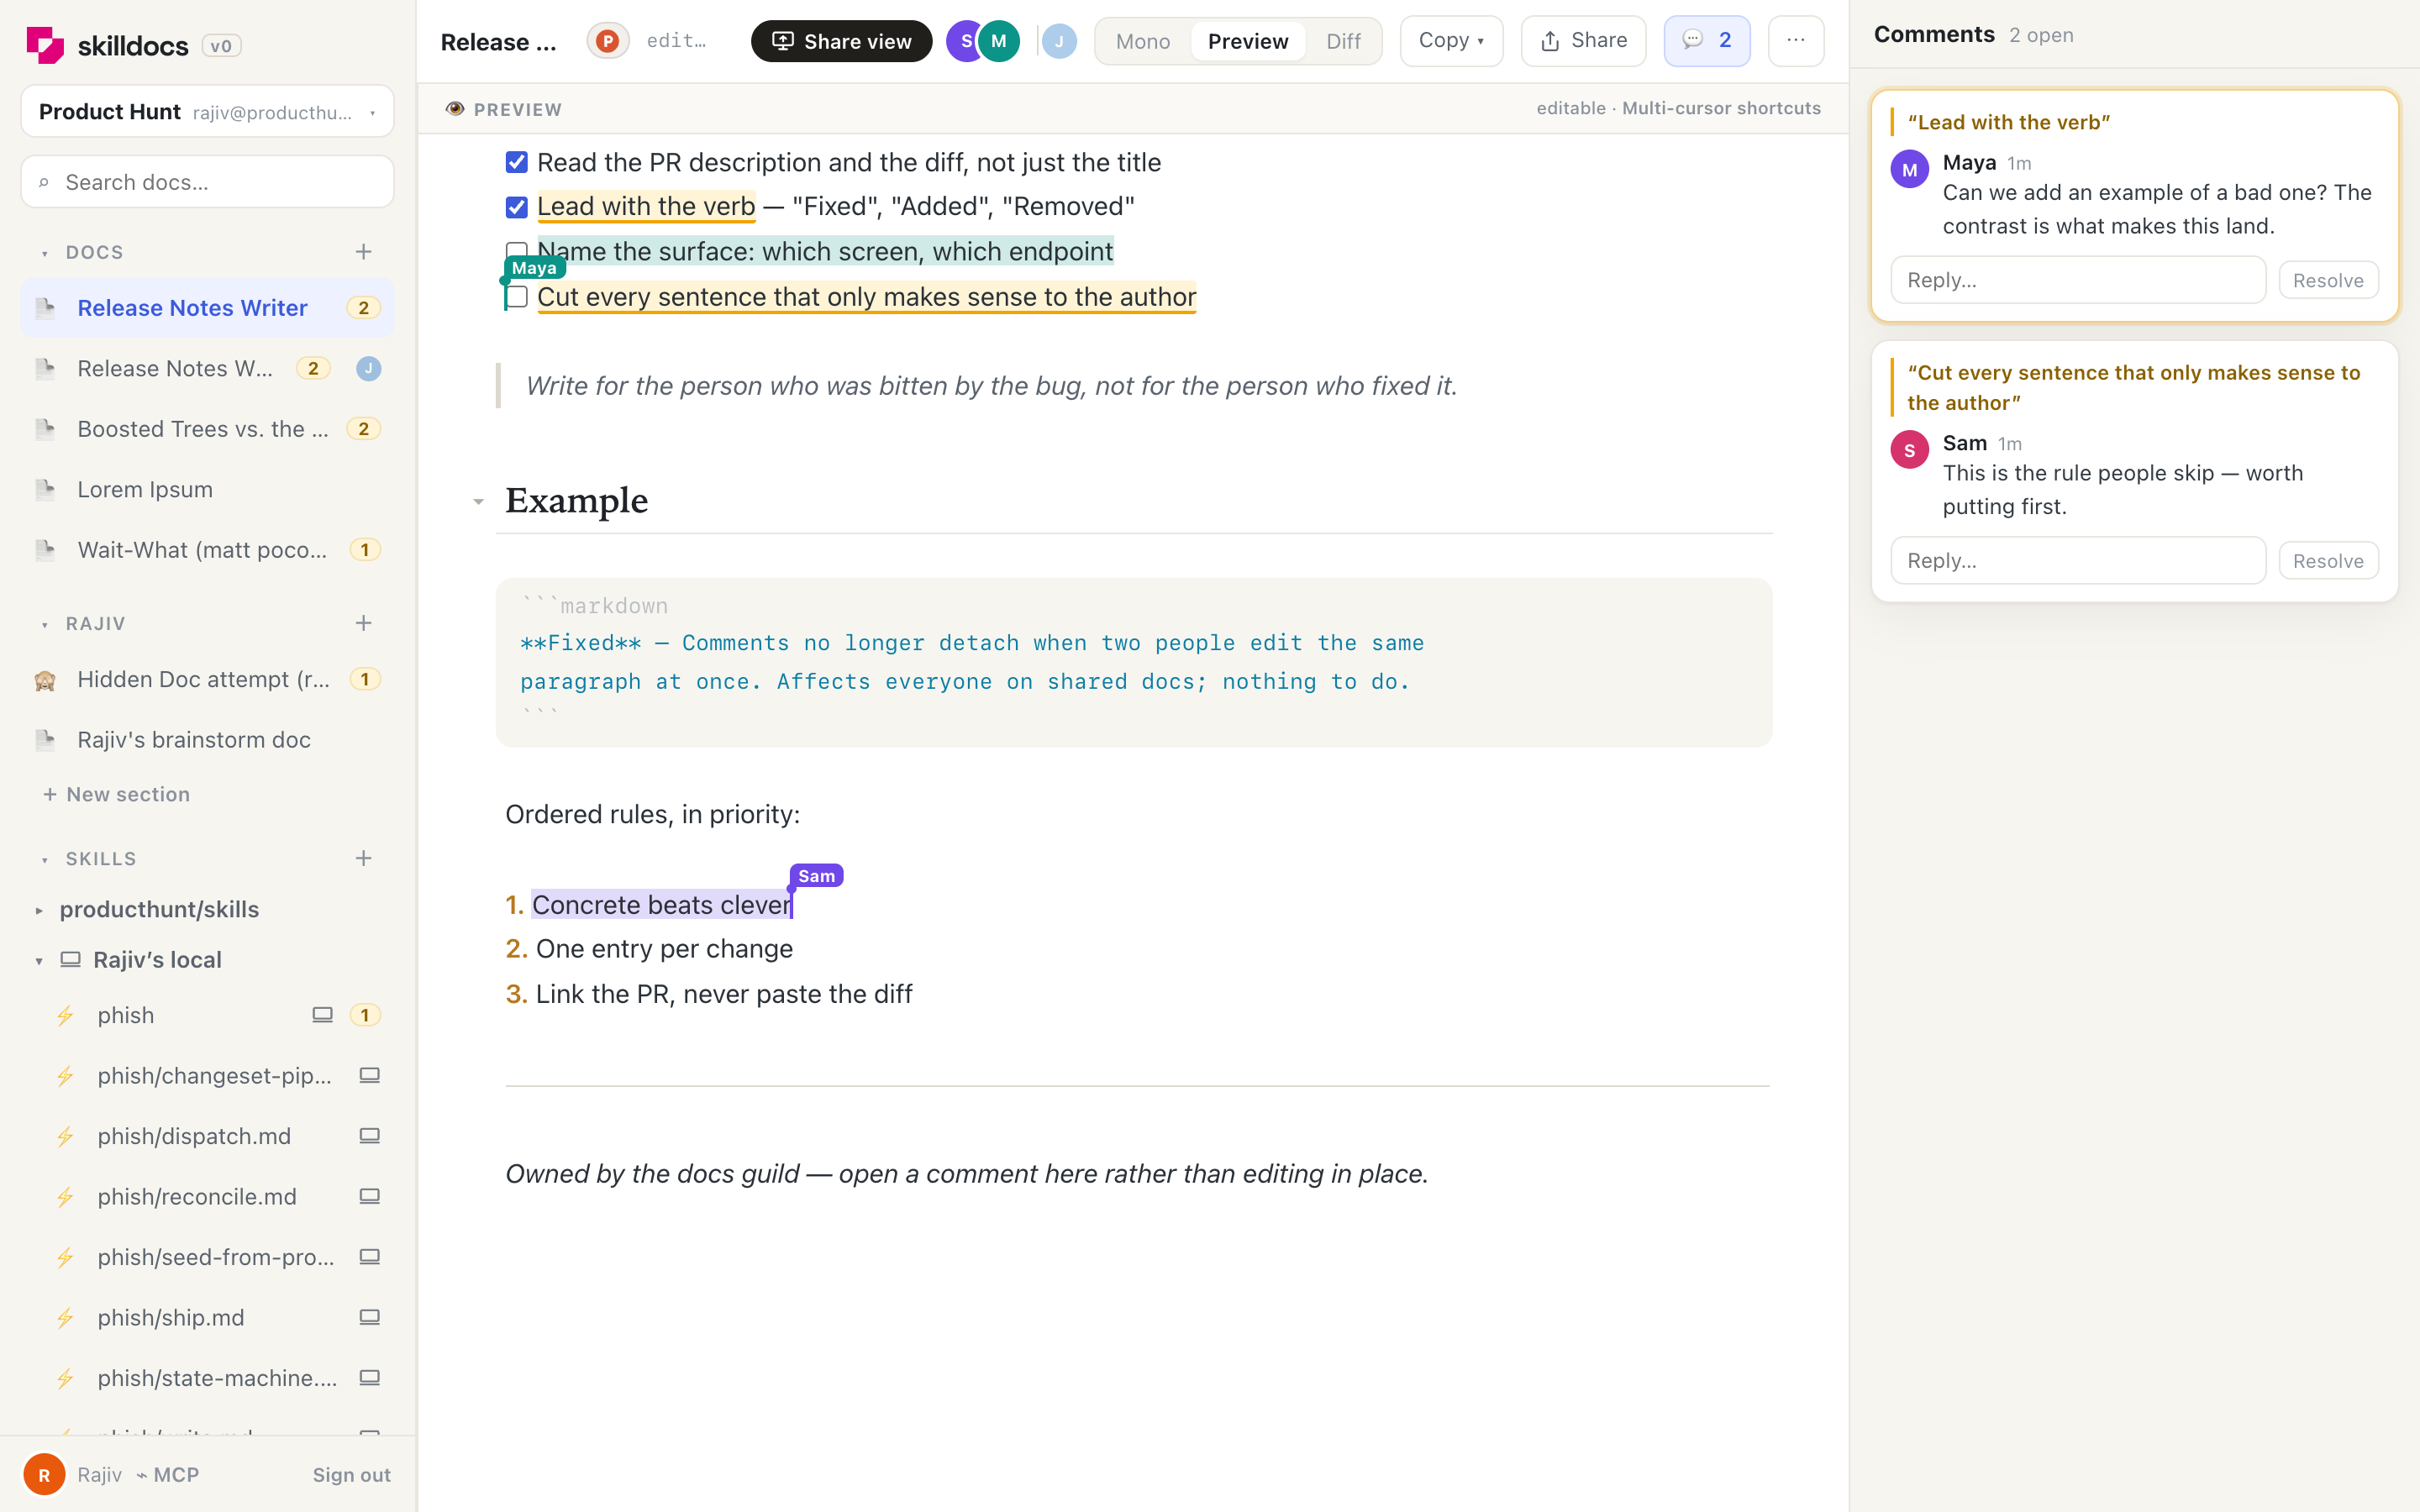Click the Search docs field

(x=208, y=182)
